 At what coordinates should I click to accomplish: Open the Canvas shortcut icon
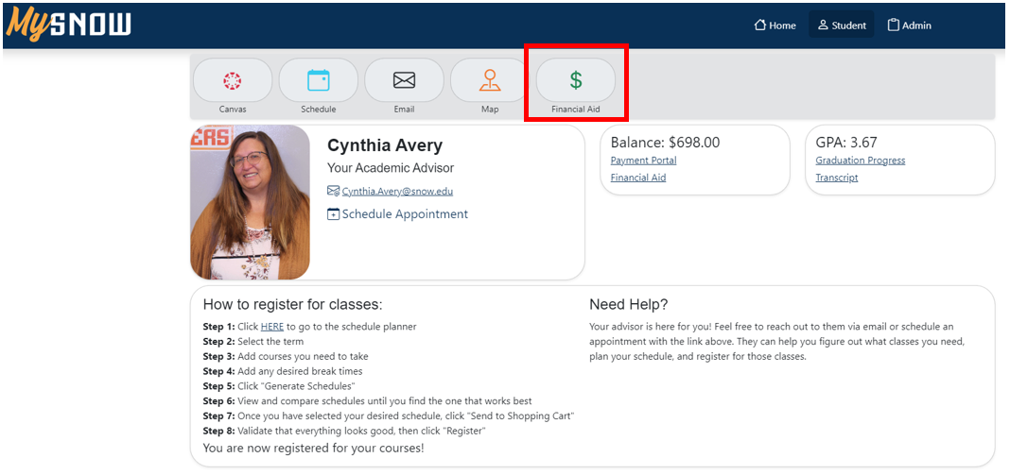pos(232,81)
